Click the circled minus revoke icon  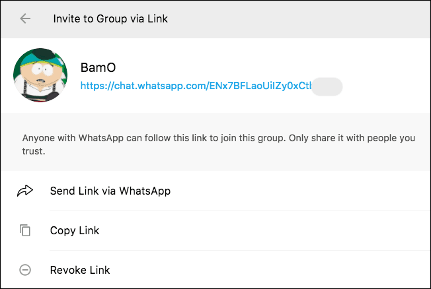click(25, 270)
